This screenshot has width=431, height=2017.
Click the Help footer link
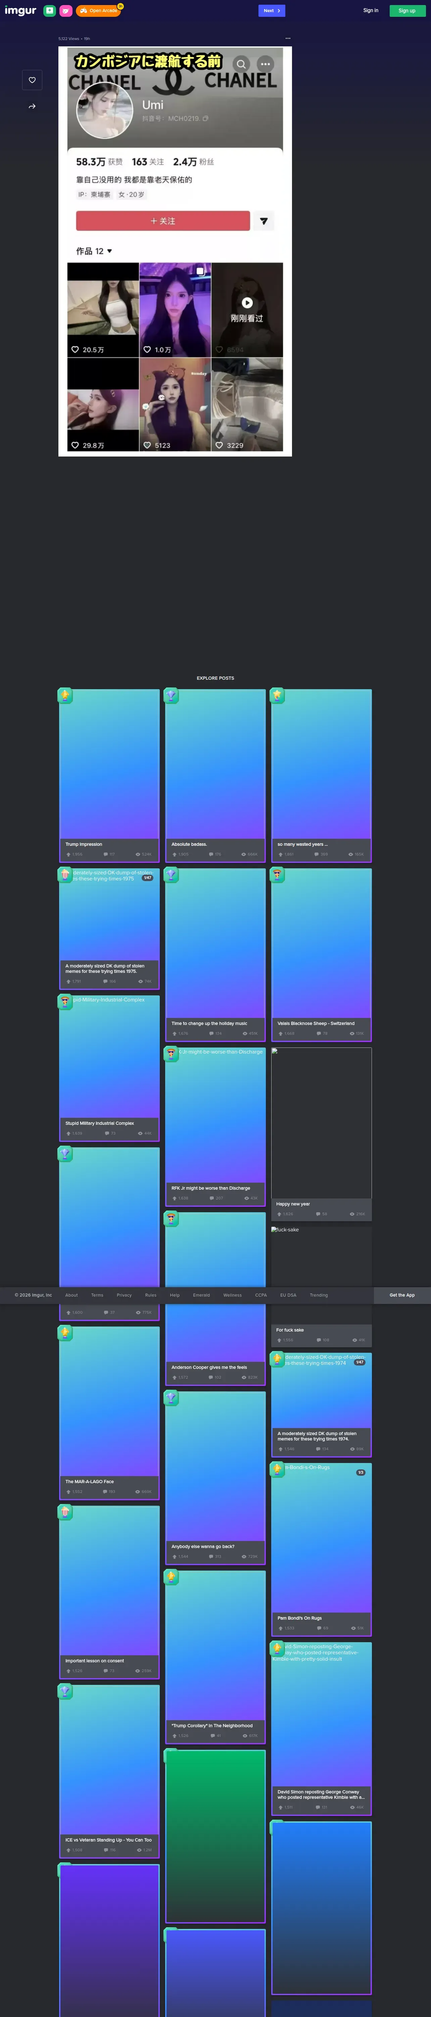click(175, 1295)
